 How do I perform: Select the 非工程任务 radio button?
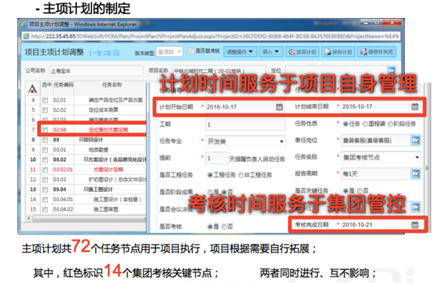coord(241,175)
